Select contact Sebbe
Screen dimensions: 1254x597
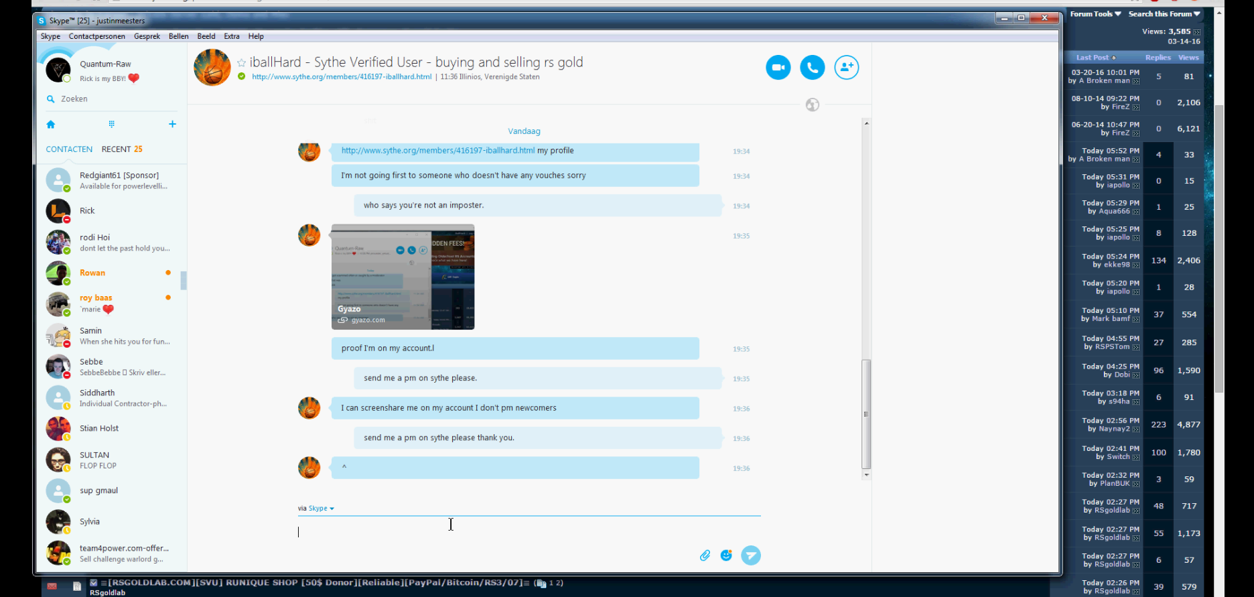111,367
